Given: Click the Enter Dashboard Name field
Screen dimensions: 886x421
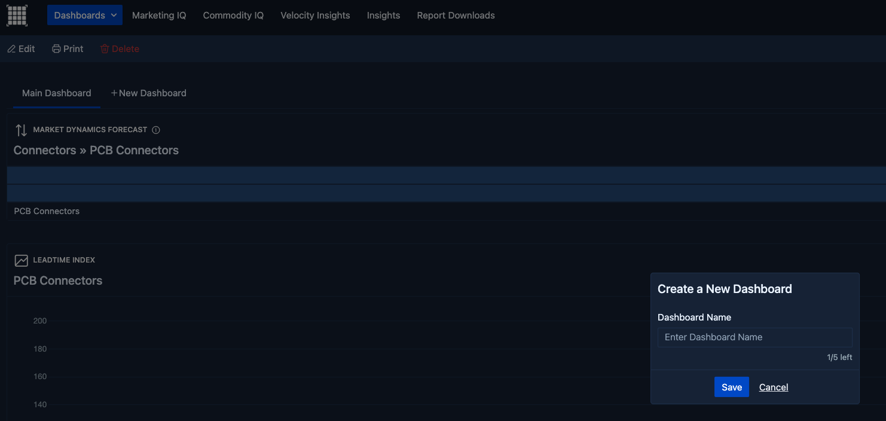Looking at the screenshot, I should 754,337.
